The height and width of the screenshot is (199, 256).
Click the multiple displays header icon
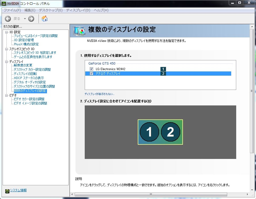79,31
